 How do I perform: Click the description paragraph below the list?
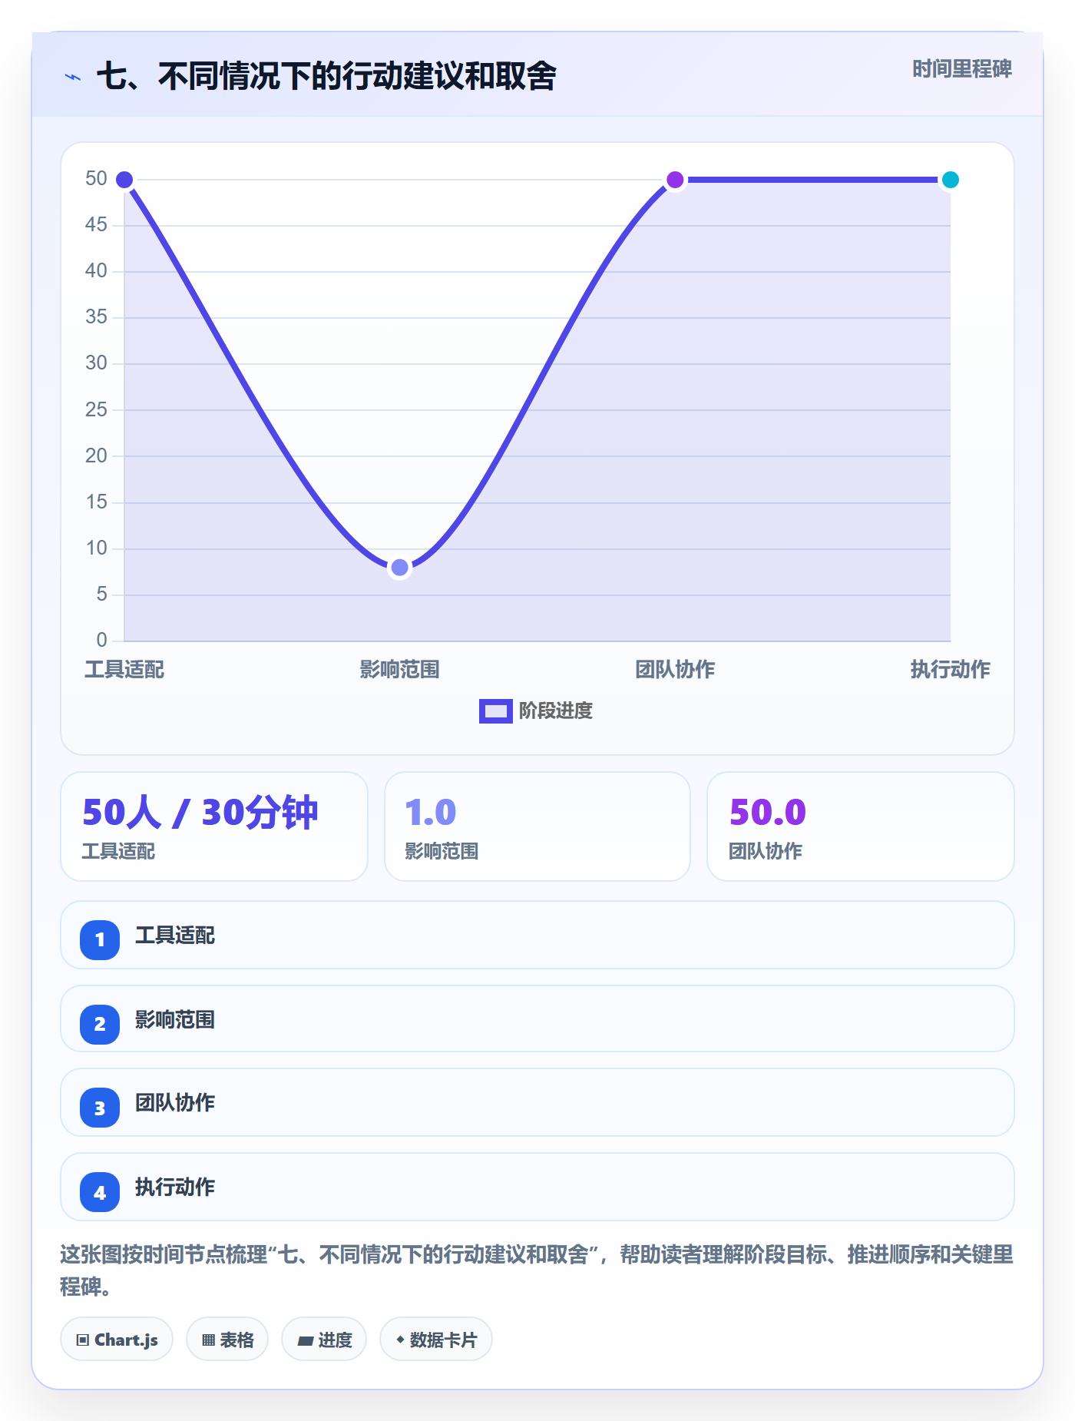point(537,1270)
